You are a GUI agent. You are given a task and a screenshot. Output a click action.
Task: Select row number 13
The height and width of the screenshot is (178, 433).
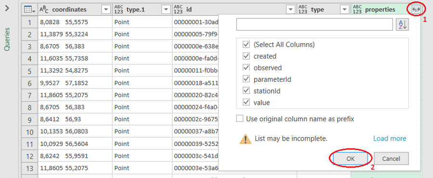pos(29,168)
